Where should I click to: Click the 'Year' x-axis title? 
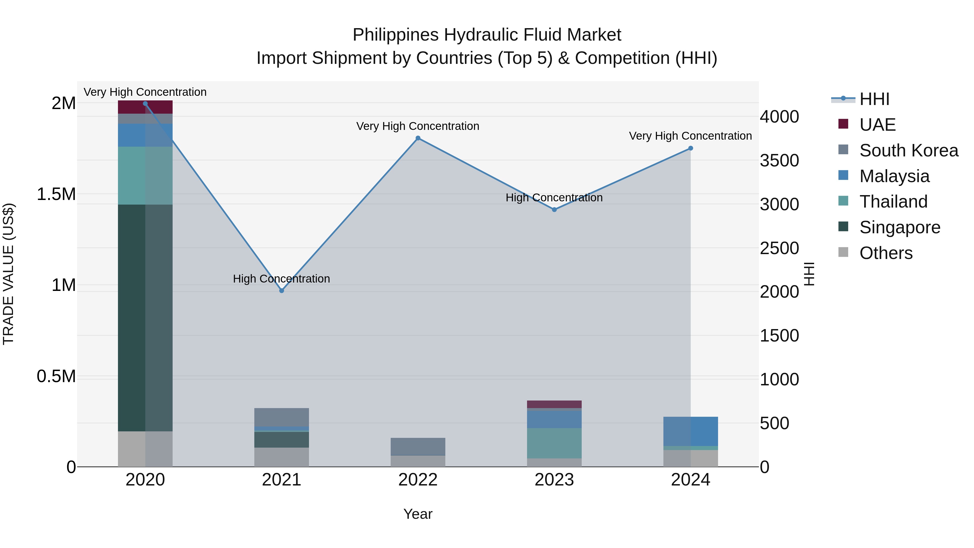coord(418,514)
